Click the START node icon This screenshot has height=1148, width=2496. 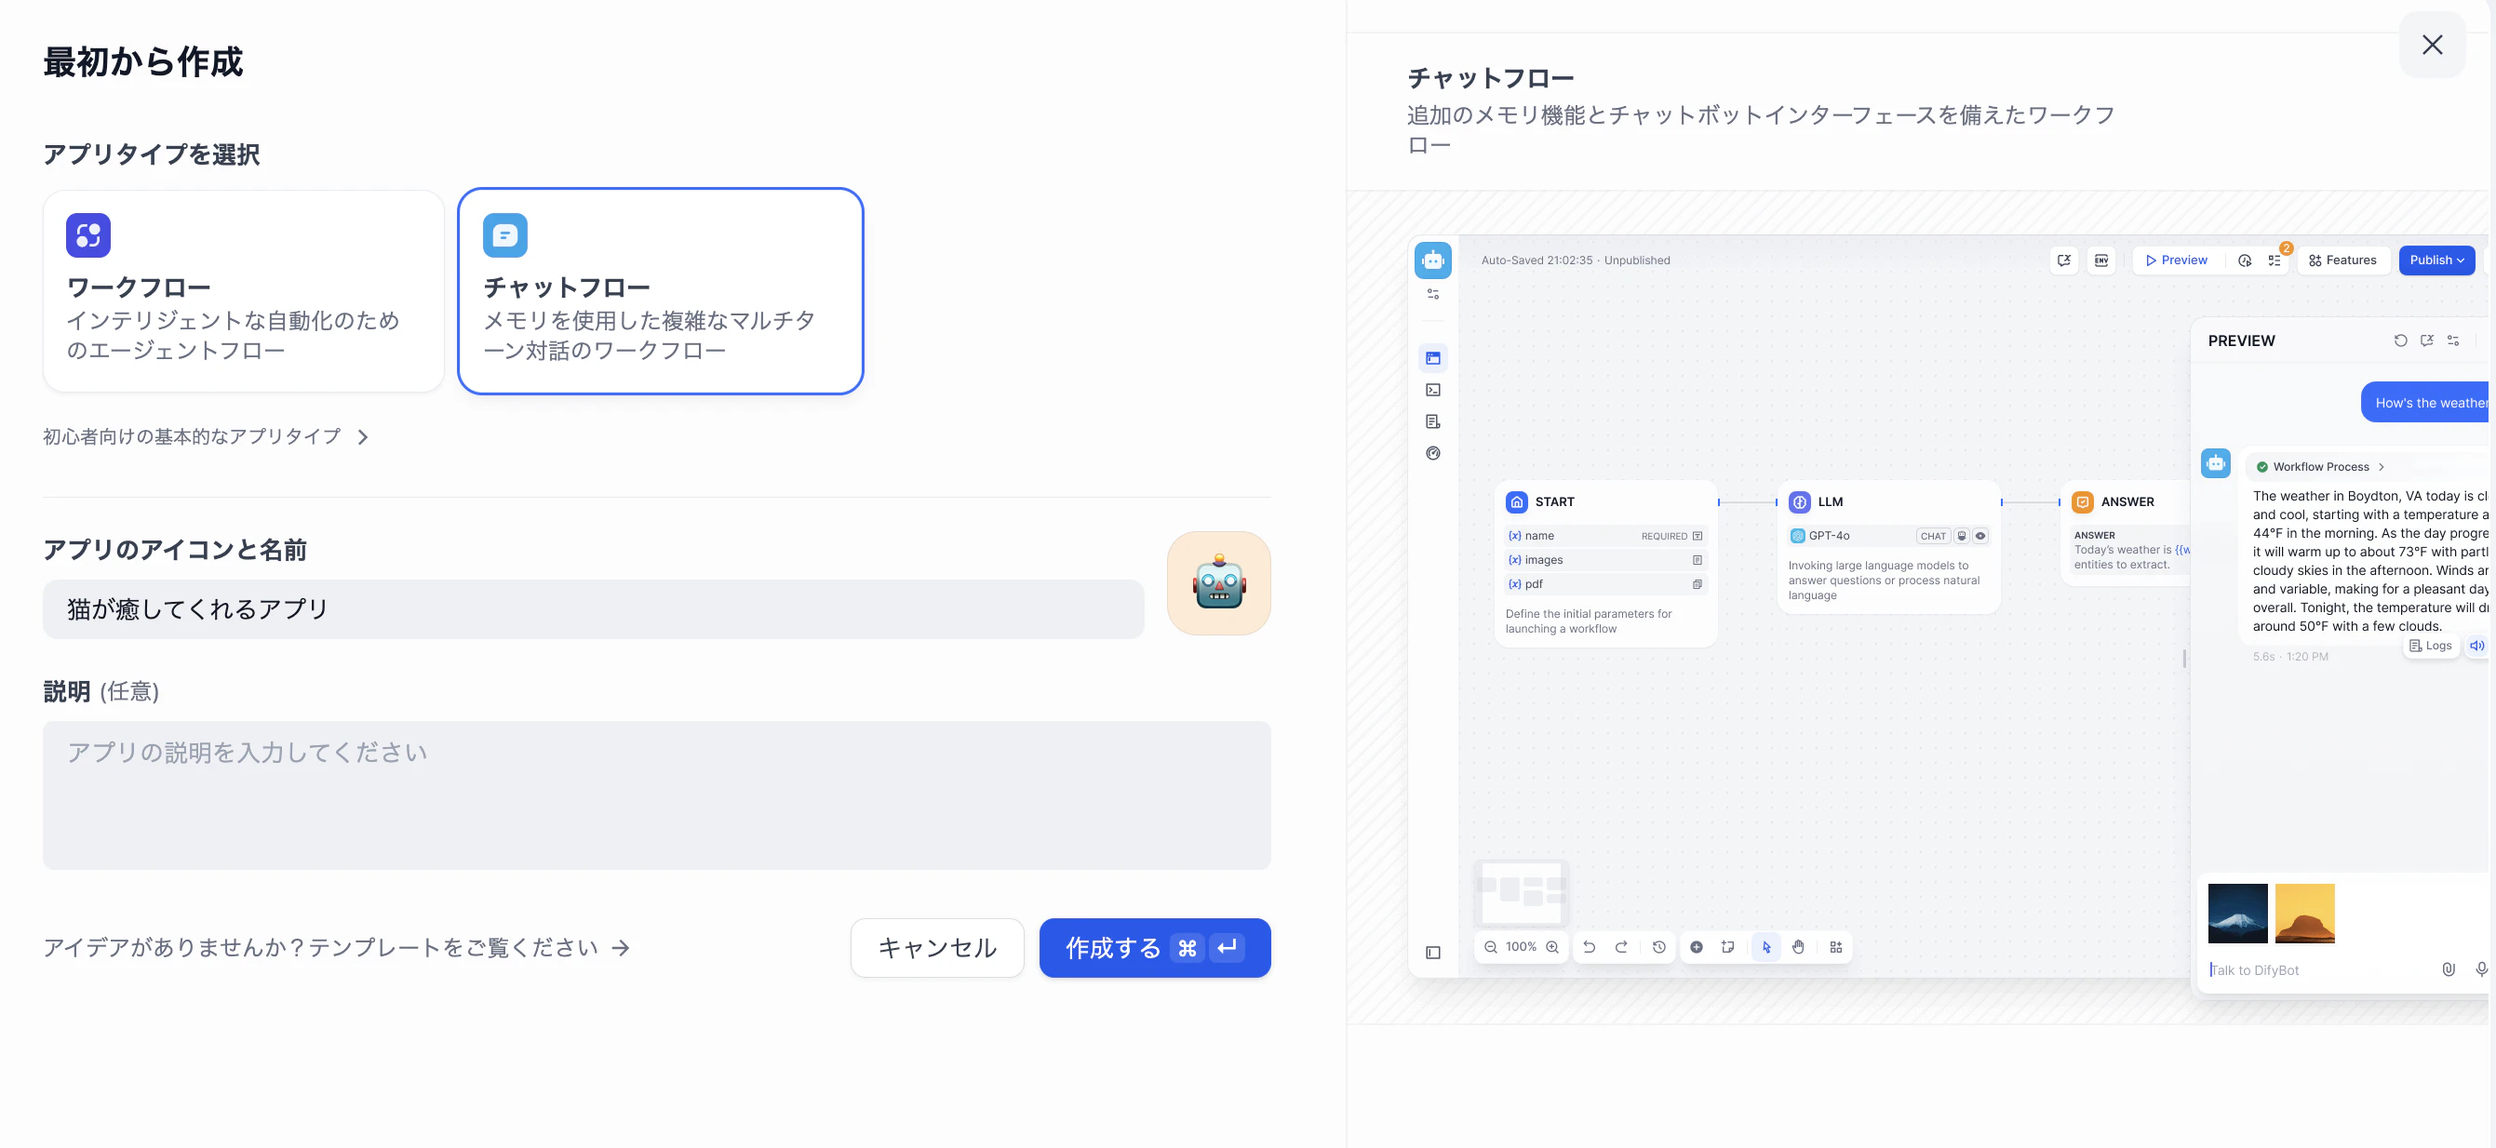tap(1516, 501)
